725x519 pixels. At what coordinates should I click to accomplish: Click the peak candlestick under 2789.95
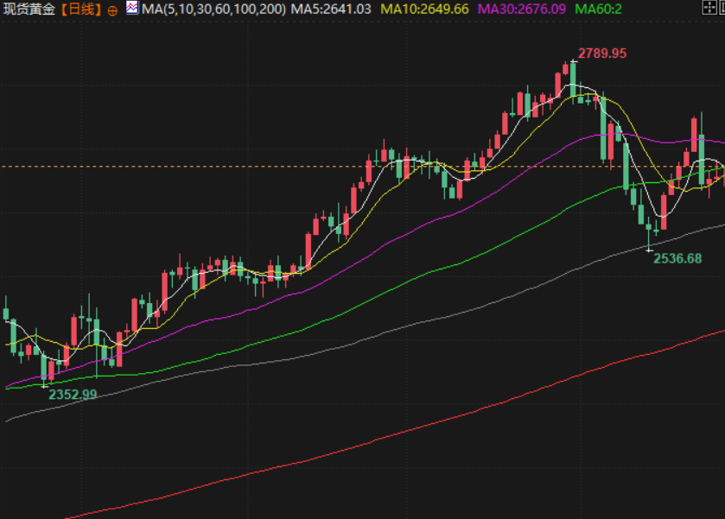click(x=572, y=78)
